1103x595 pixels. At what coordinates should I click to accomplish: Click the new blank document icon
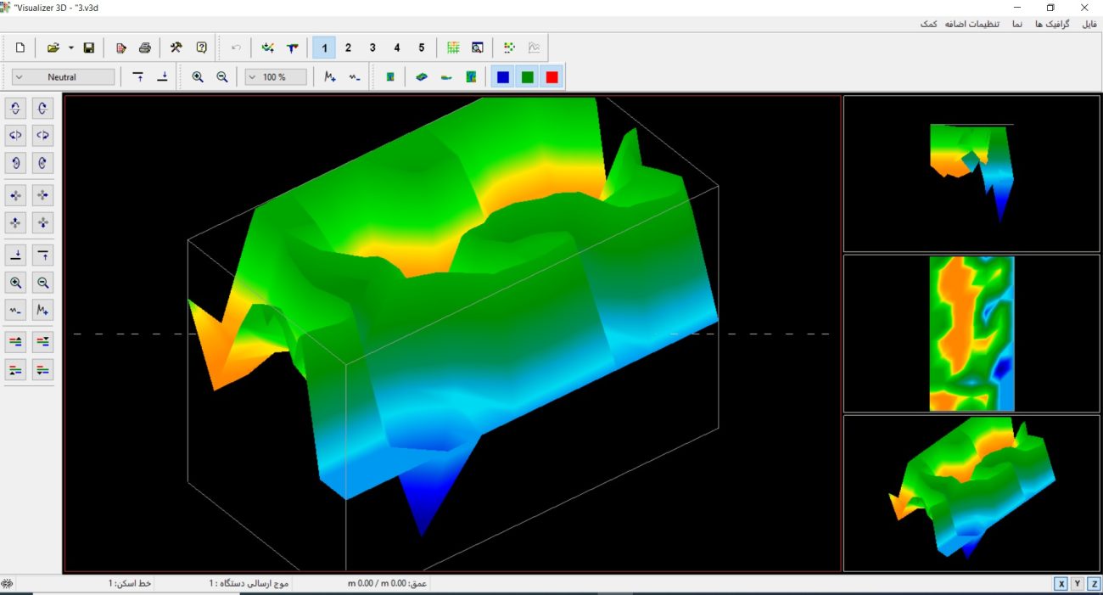[20, 48]
